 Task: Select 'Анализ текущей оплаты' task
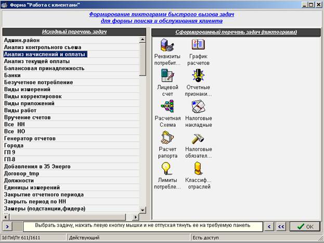click(71, 61)
